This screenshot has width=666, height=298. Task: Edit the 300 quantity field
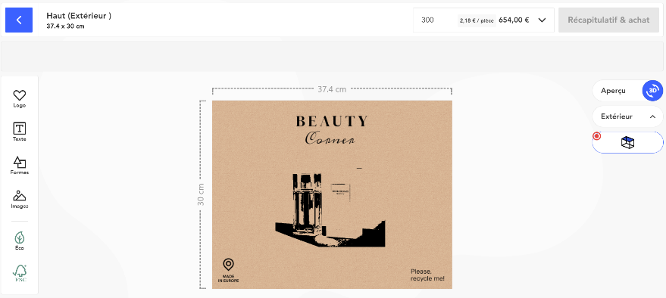click(428, 20)
